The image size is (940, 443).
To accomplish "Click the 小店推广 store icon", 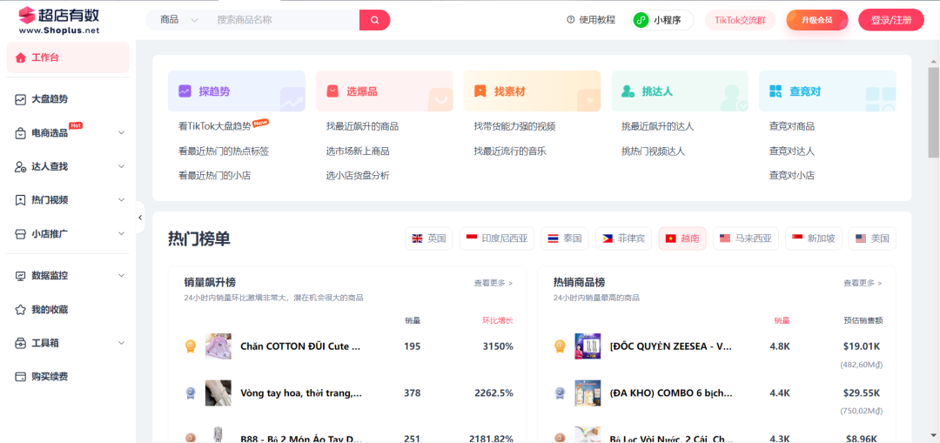I will (x=21, y=233).
